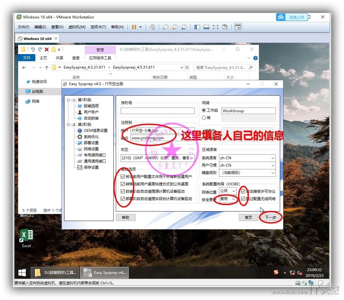Click the WorkGroup name field
This screenshot has height=300, width=344.
248,111
